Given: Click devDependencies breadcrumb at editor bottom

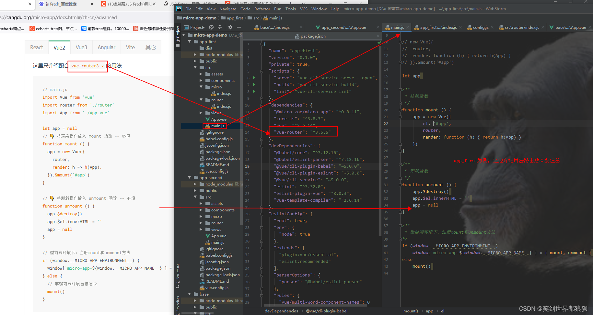Looking at the screenshot, I should tap(281, 311).
